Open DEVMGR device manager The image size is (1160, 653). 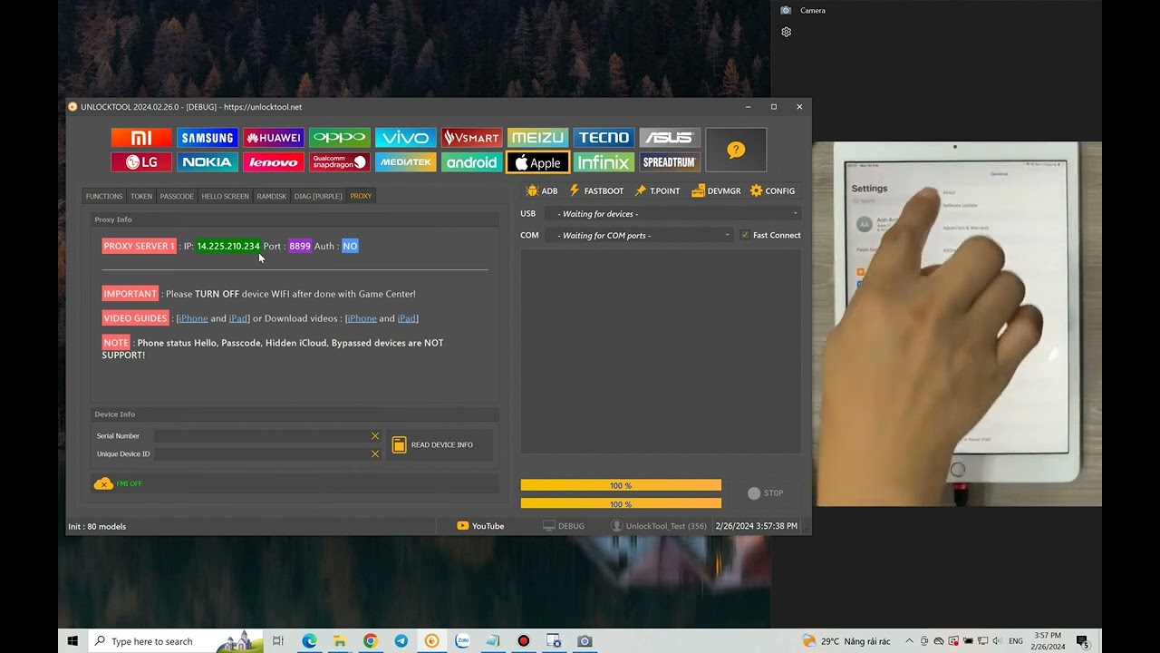point(716,191)
